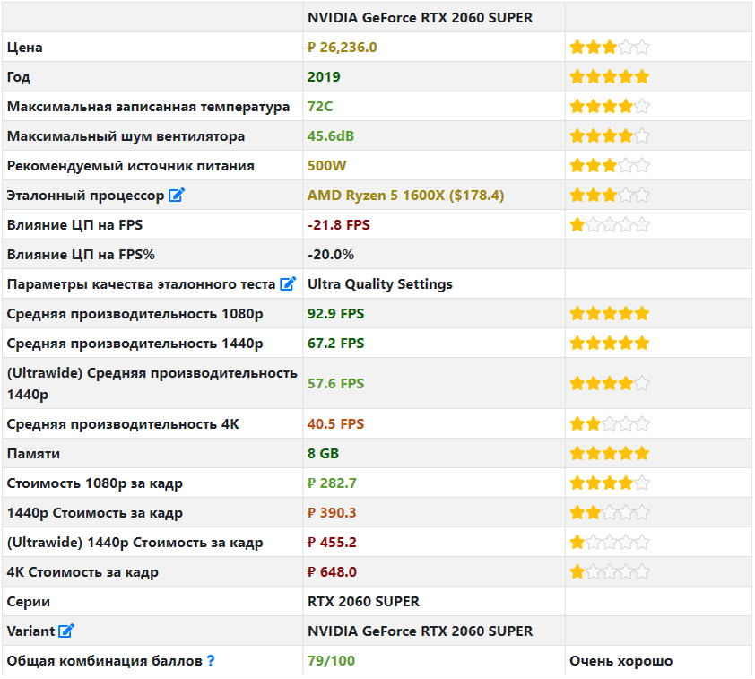The image size is (755, 679).
Task: Click the temperature value 72C
Action: pos(320,107)
